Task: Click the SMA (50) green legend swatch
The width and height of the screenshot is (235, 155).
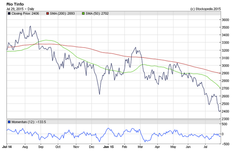Action: click(x=83, y=14)
